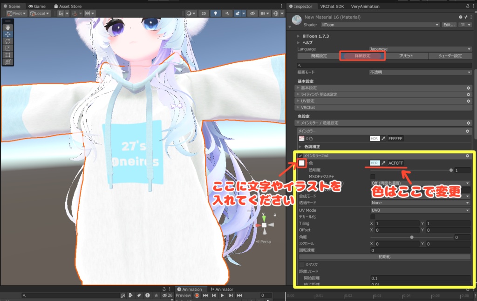Click the Gizmos icon in Scene toolbar
The height and width of the screenshot is (301, 477).
tap(276, 13)
